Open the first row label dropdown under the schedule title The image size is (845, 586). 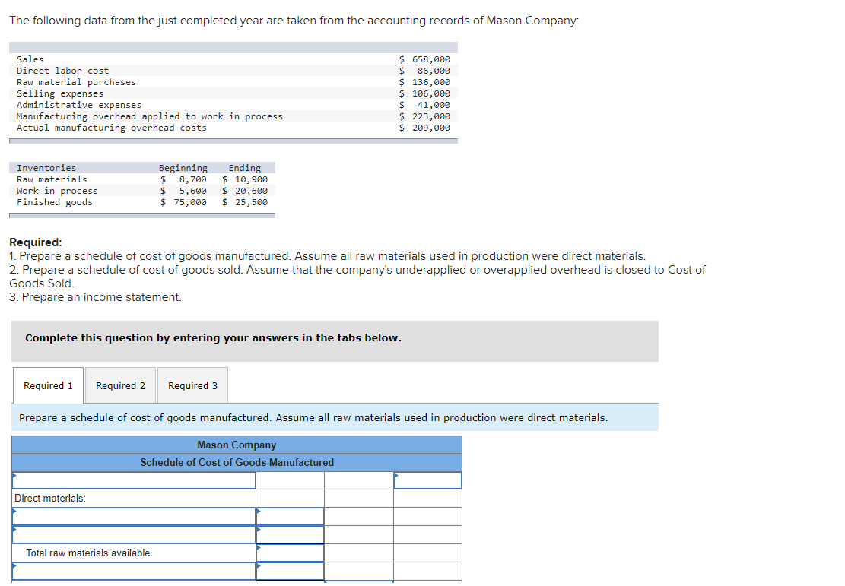134,480
